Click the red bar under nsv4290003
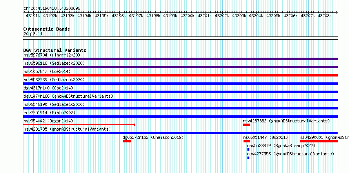 pyautogui.click(x=319, y=141)
